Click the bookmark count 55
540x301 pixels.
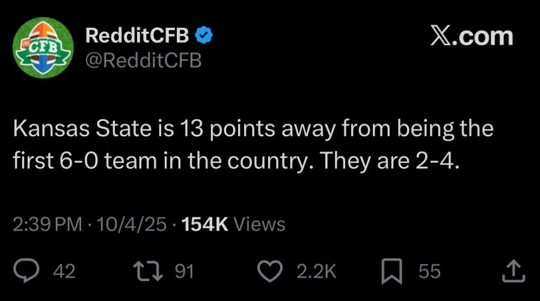(429, 272)
